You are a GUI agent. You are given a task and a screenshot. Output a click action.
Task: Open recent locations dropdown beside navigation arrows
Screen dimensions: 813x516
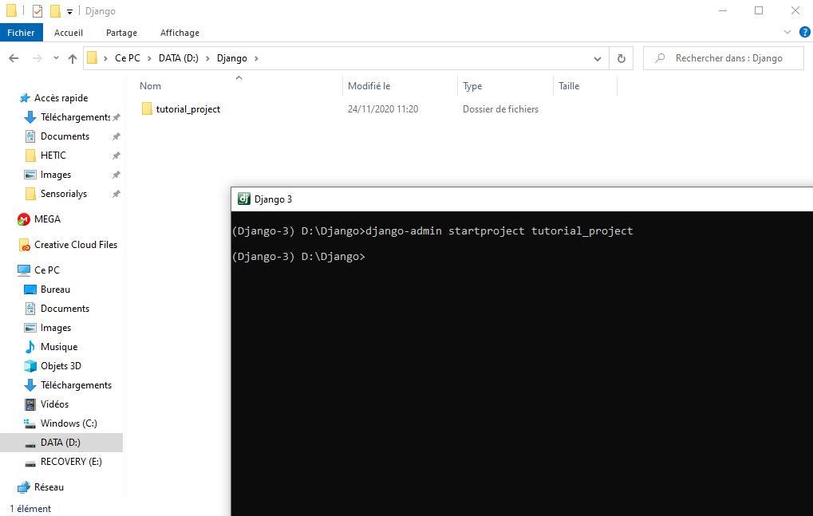[56, 58]
